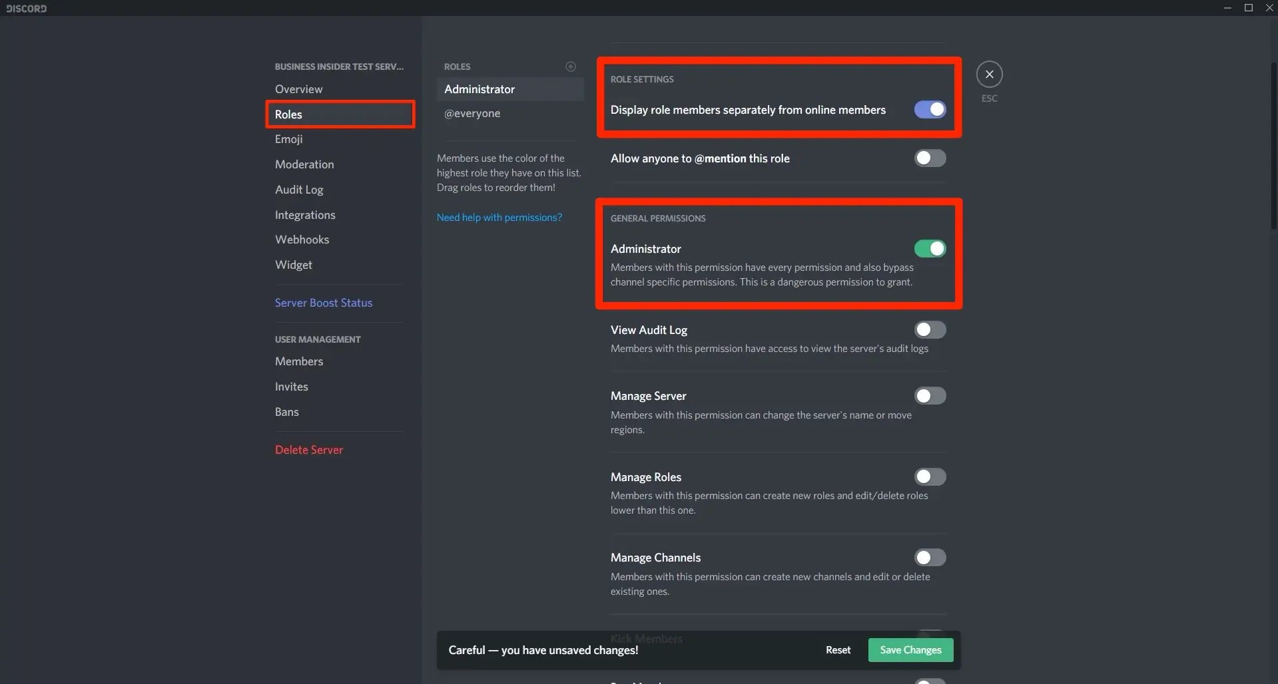Turn off the Administrator permission
Viewport: 1278px width, 684px height.
pyautogui.click(x=930, y=248)
